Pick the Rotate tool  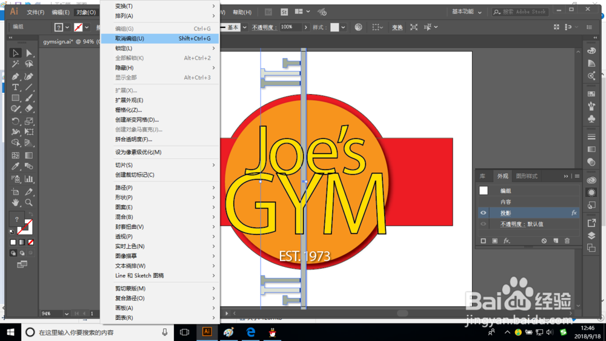tap(16, 121)
